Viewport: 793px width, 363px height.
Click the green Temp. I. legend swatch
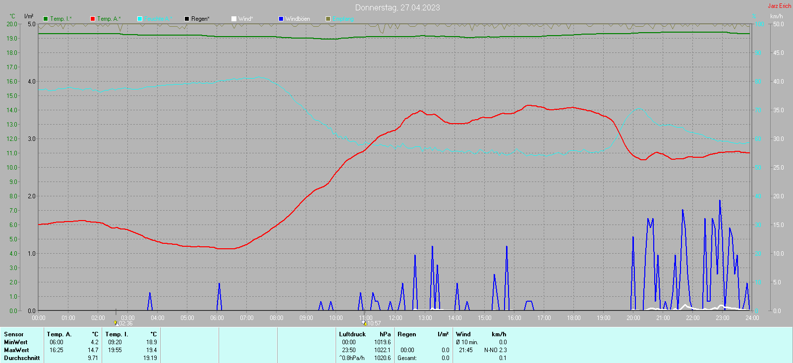pos(46,19)
